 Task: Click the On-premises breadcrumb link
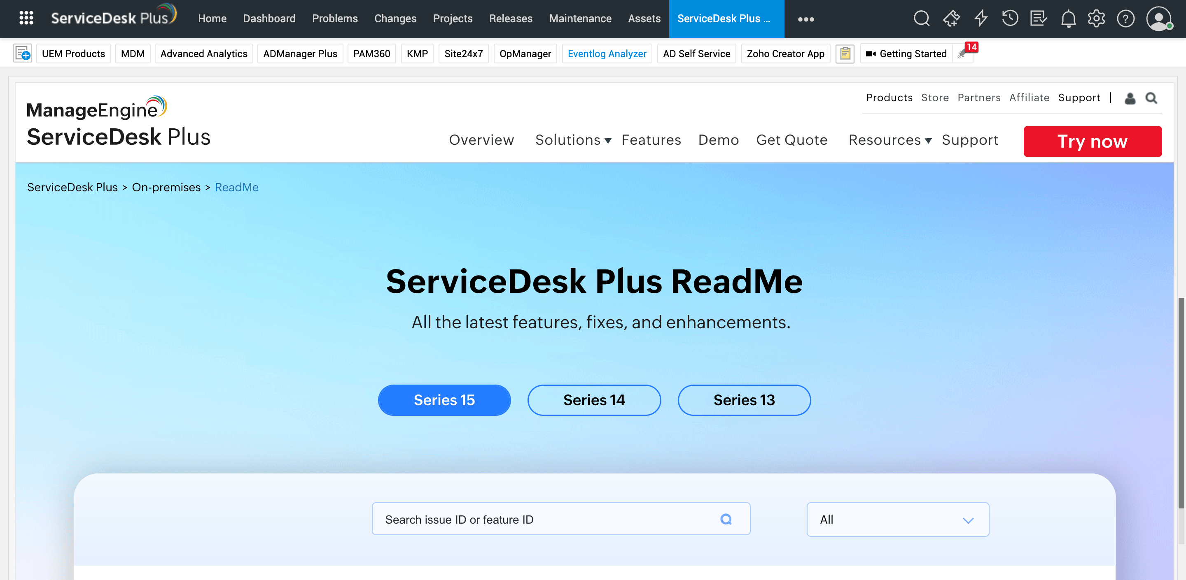click(x=166, y=187)
